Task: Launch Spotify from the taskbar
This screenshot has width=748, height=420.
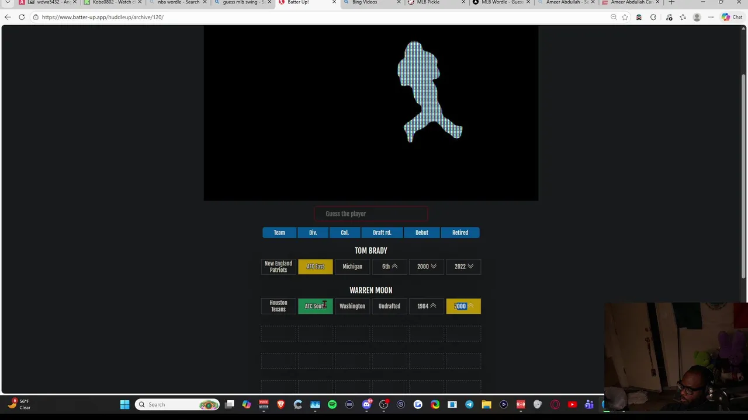Action: pyautogui.click(x=332, y=404)
